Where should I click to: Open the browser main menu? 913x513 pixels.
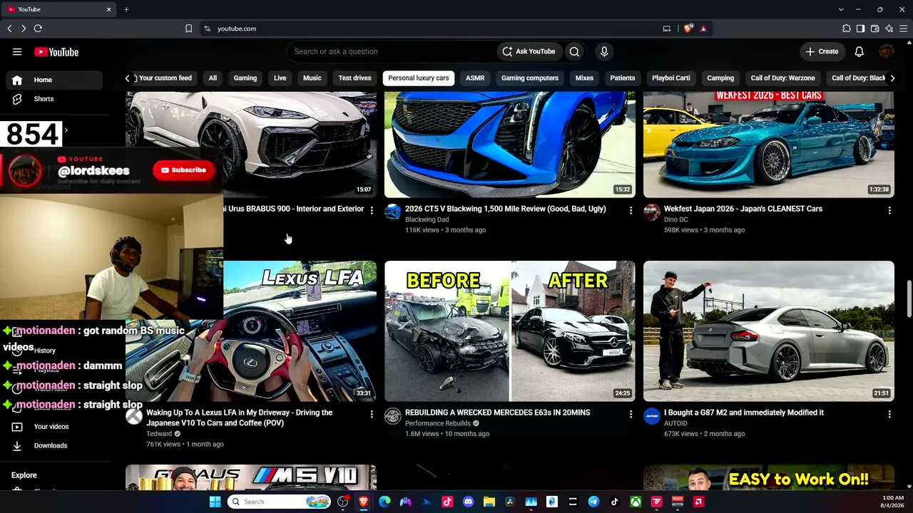[x=904, y=28]
